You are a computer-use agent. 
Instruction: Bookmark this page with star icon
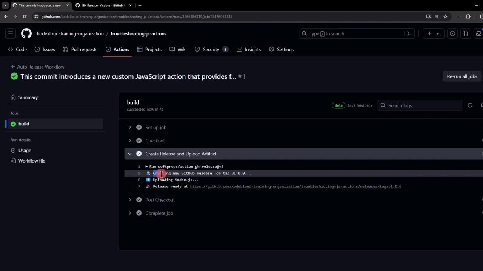coord(445,17)
